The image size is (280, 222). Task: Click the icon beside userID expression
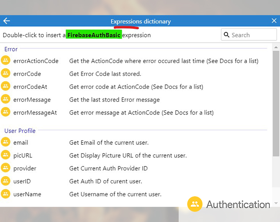tap(6, 181)
